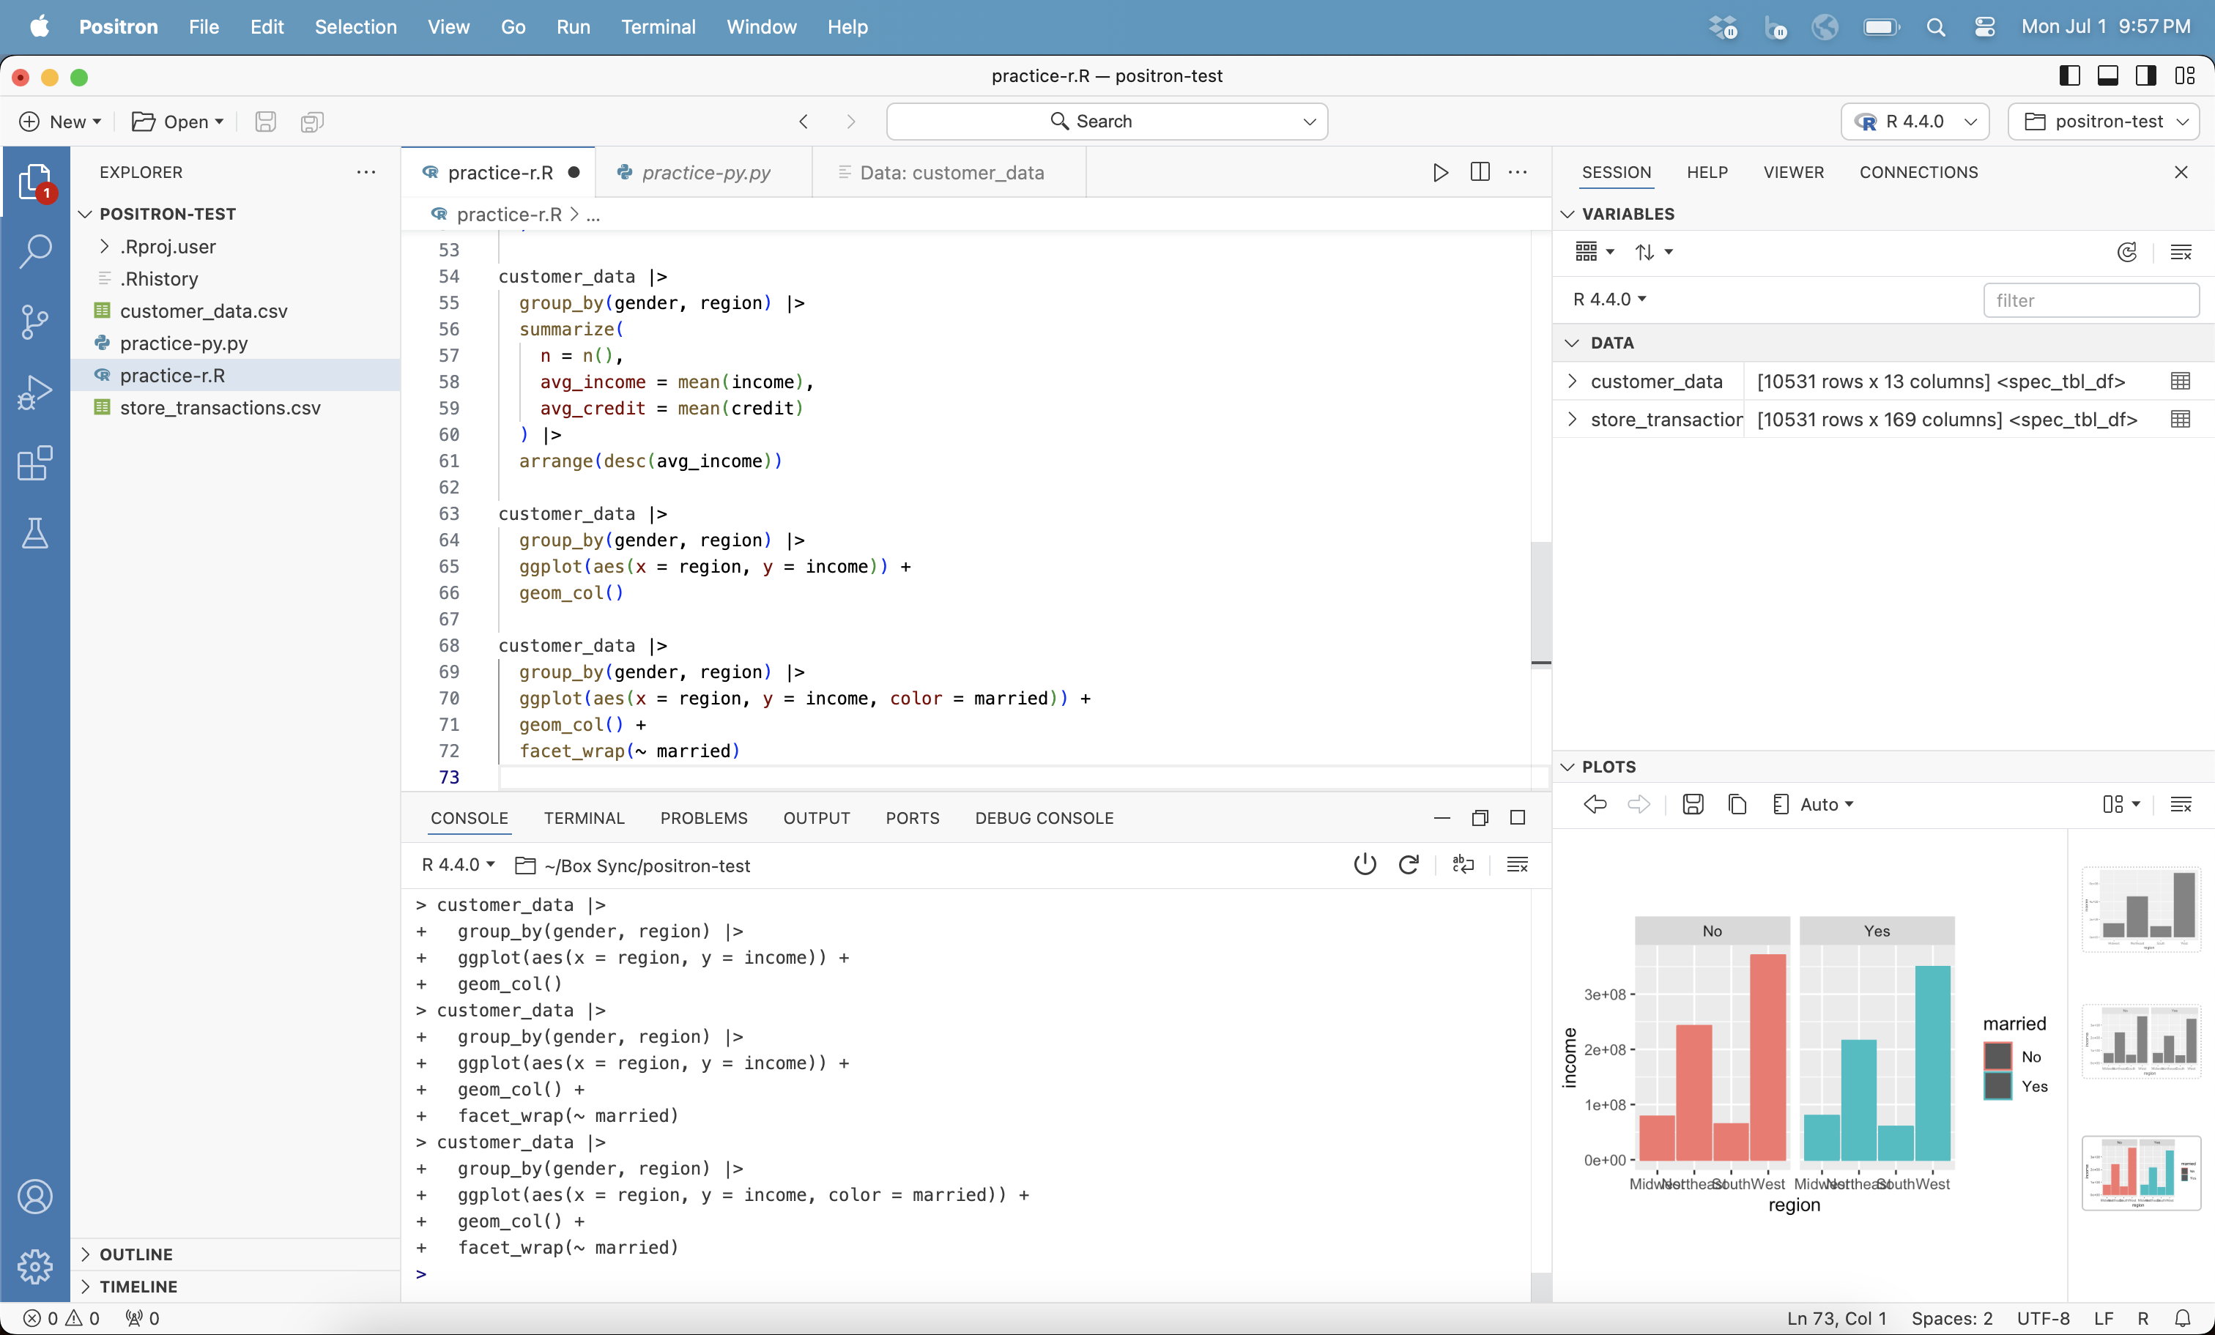Open the Extensions sidebar view
The height and width of the screenshot is (1335, 2215).
[x=34, y=463]
